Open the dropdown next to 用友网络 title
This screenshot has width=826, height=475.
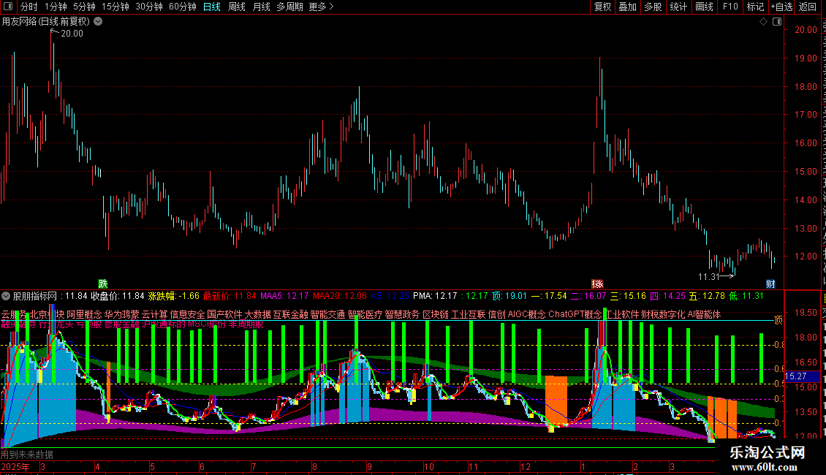click(x=98, y=22)
